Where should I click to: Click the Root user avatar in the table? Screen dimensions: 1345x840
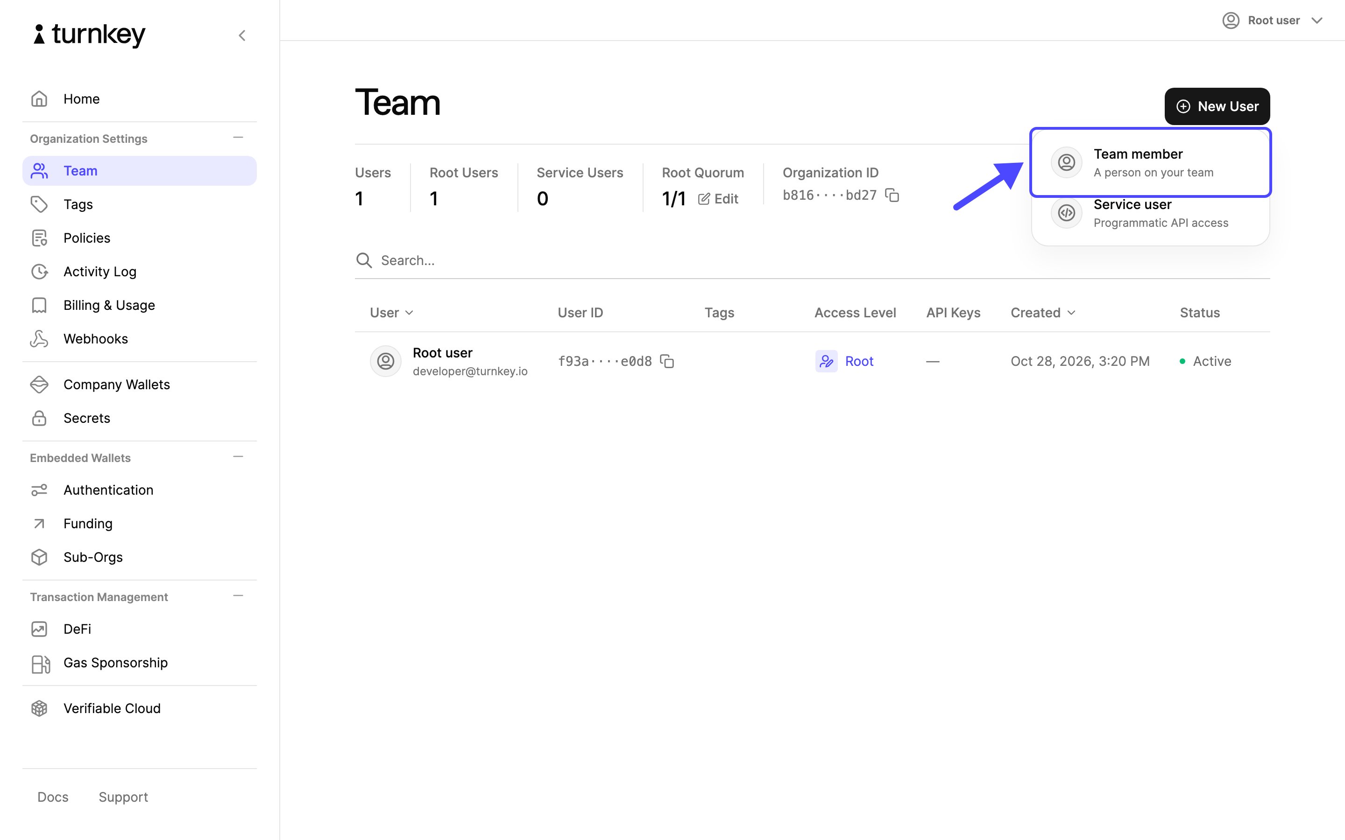(x=385, y=361)
